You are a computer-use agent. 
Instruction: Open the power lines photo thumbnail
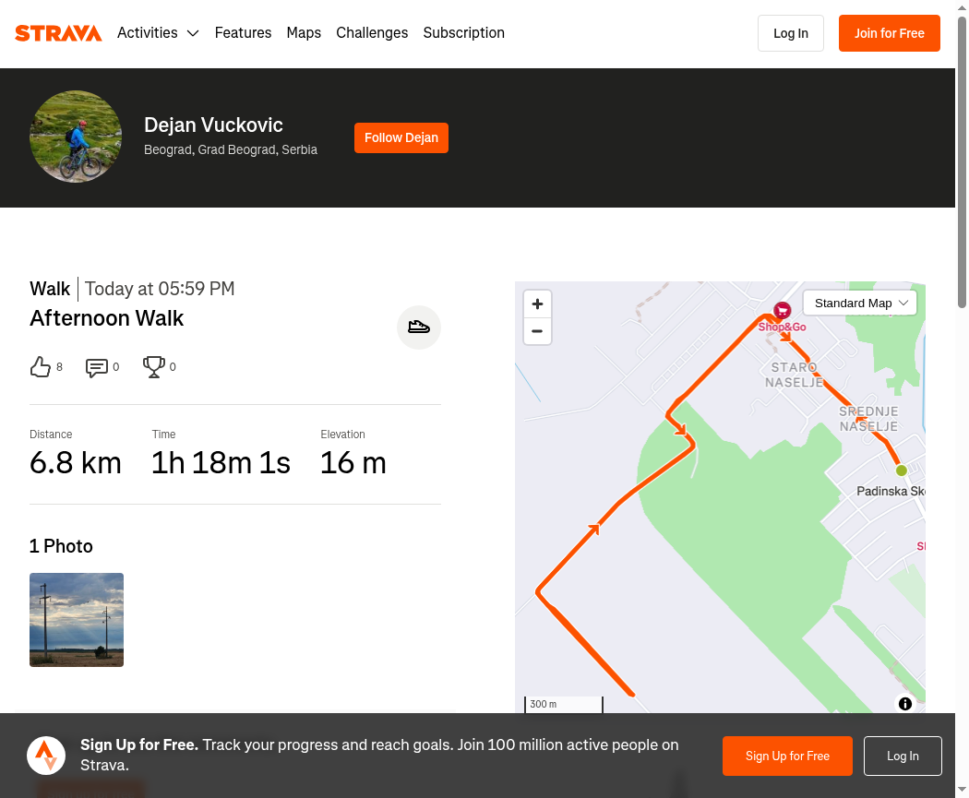[x=77, y=620]
